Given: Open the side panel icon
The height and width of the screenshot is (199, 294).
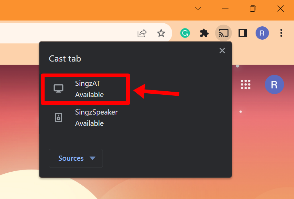Looking at the screenshot, I should pyautogui.click(x=243, y=33).
